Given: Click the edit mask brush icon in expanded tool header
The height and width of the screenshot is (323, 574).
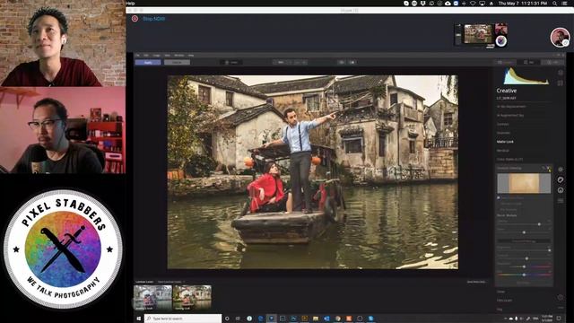Looking at the screenshot, I should click(544, 168).
